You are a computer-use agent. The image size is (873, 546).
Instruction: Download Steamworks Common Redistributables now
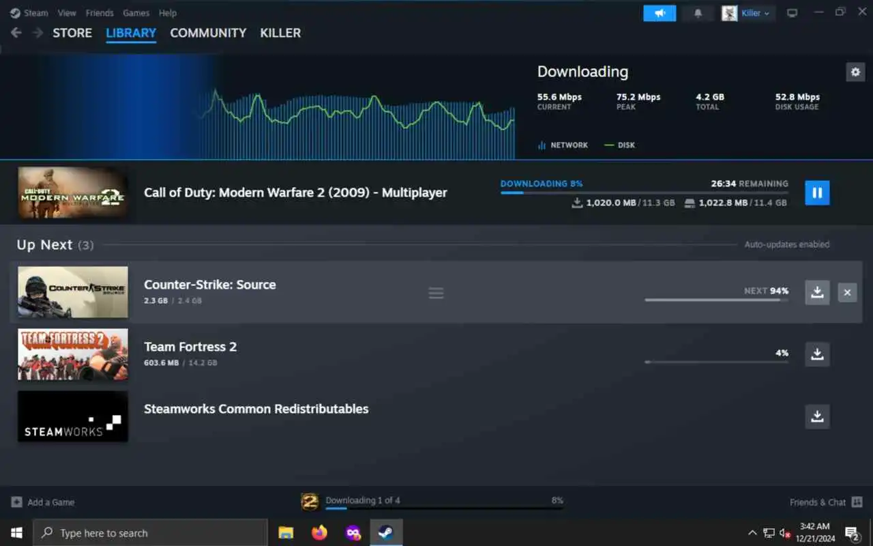(x=817, y=416)
